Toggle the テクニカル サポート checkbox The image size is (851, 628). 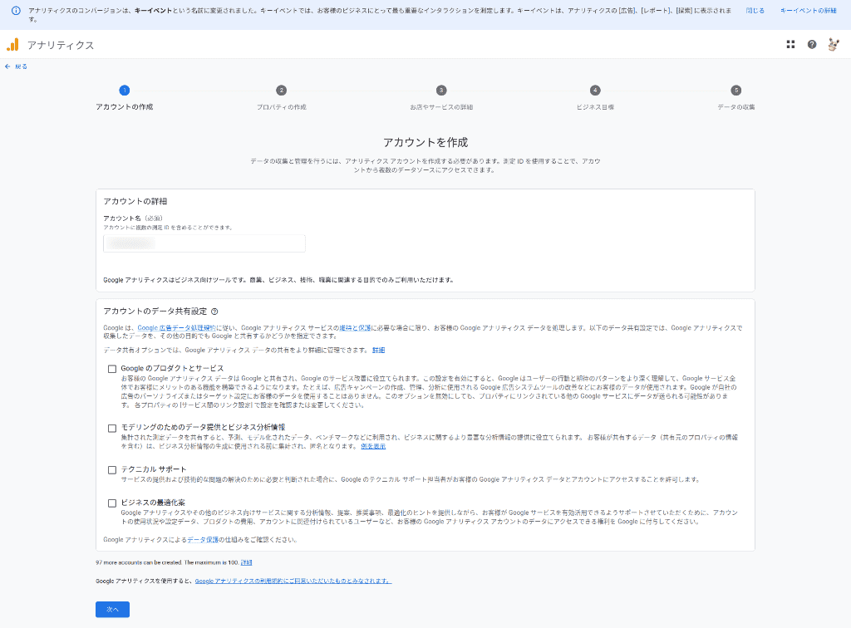coord(112,470)
